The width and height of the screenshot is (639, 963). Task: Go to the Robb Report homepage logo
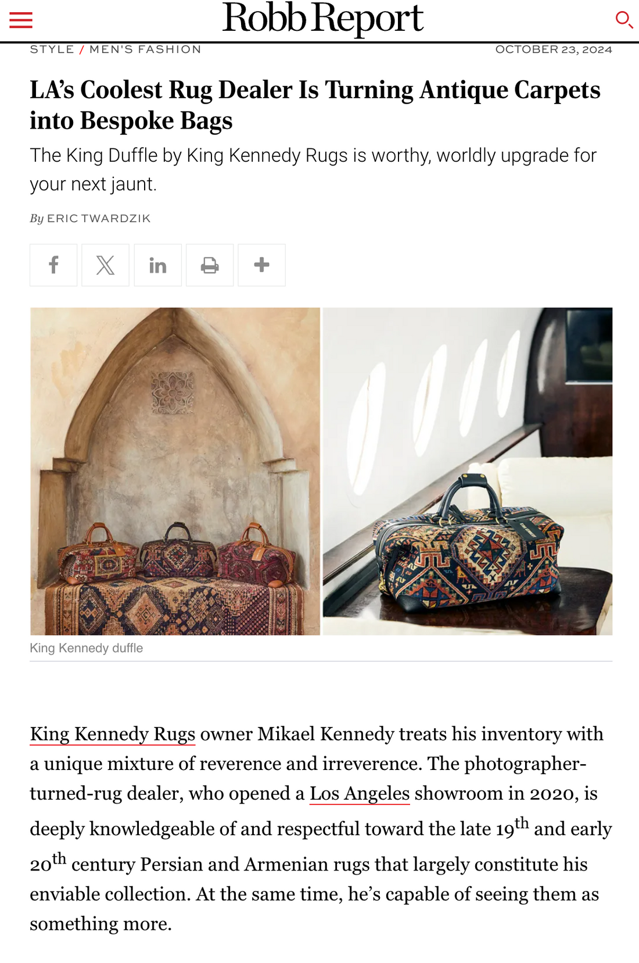pyautogui.click(x=323, y=19)
